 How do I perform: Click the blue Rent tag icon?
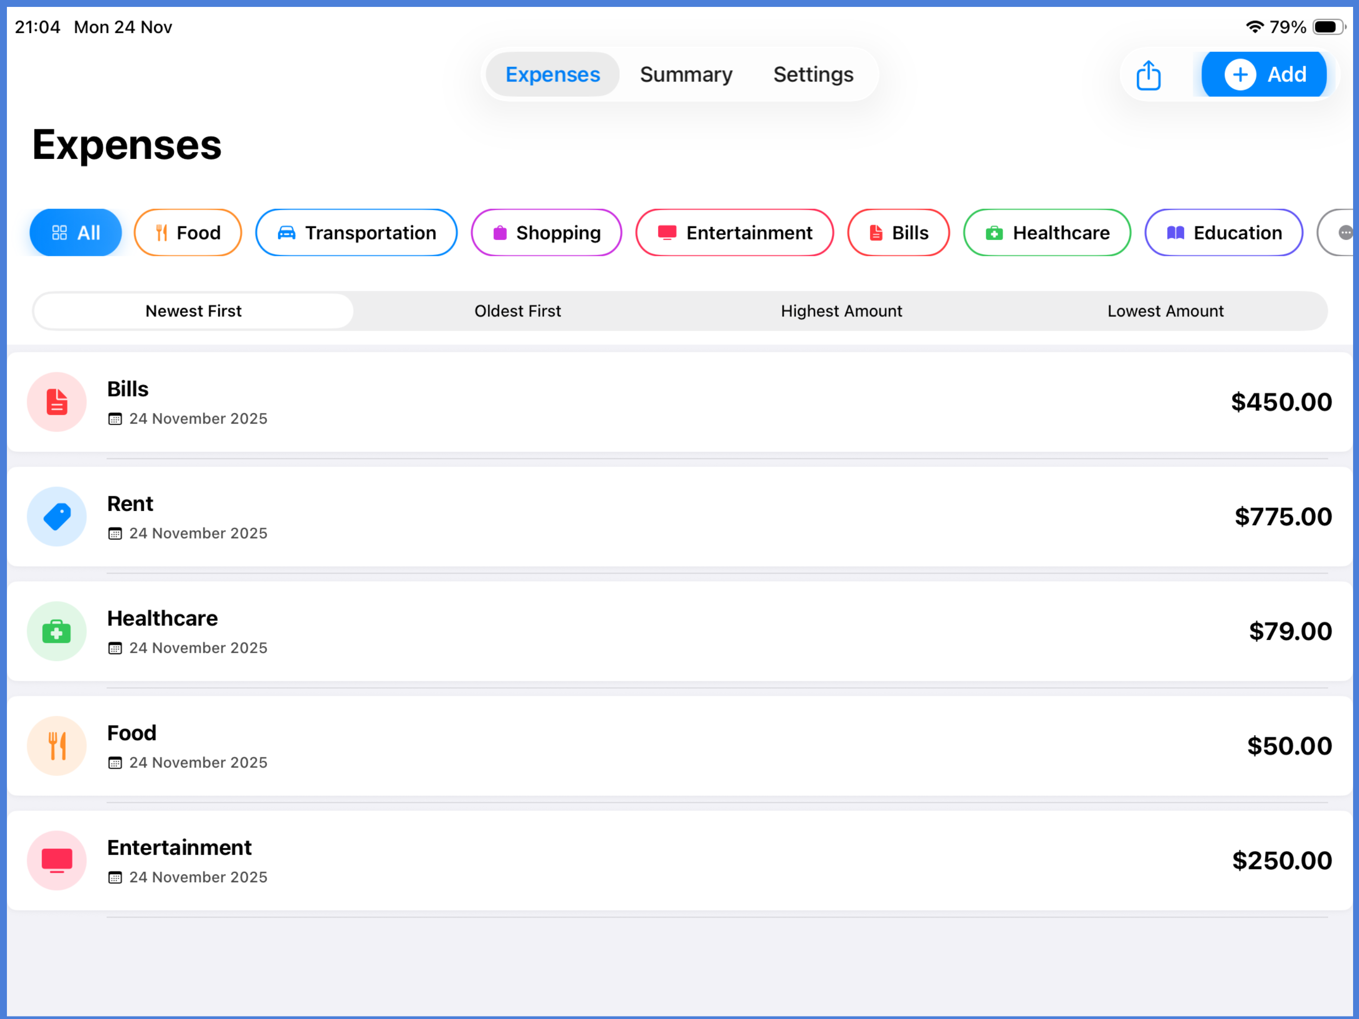coord(56,516)
